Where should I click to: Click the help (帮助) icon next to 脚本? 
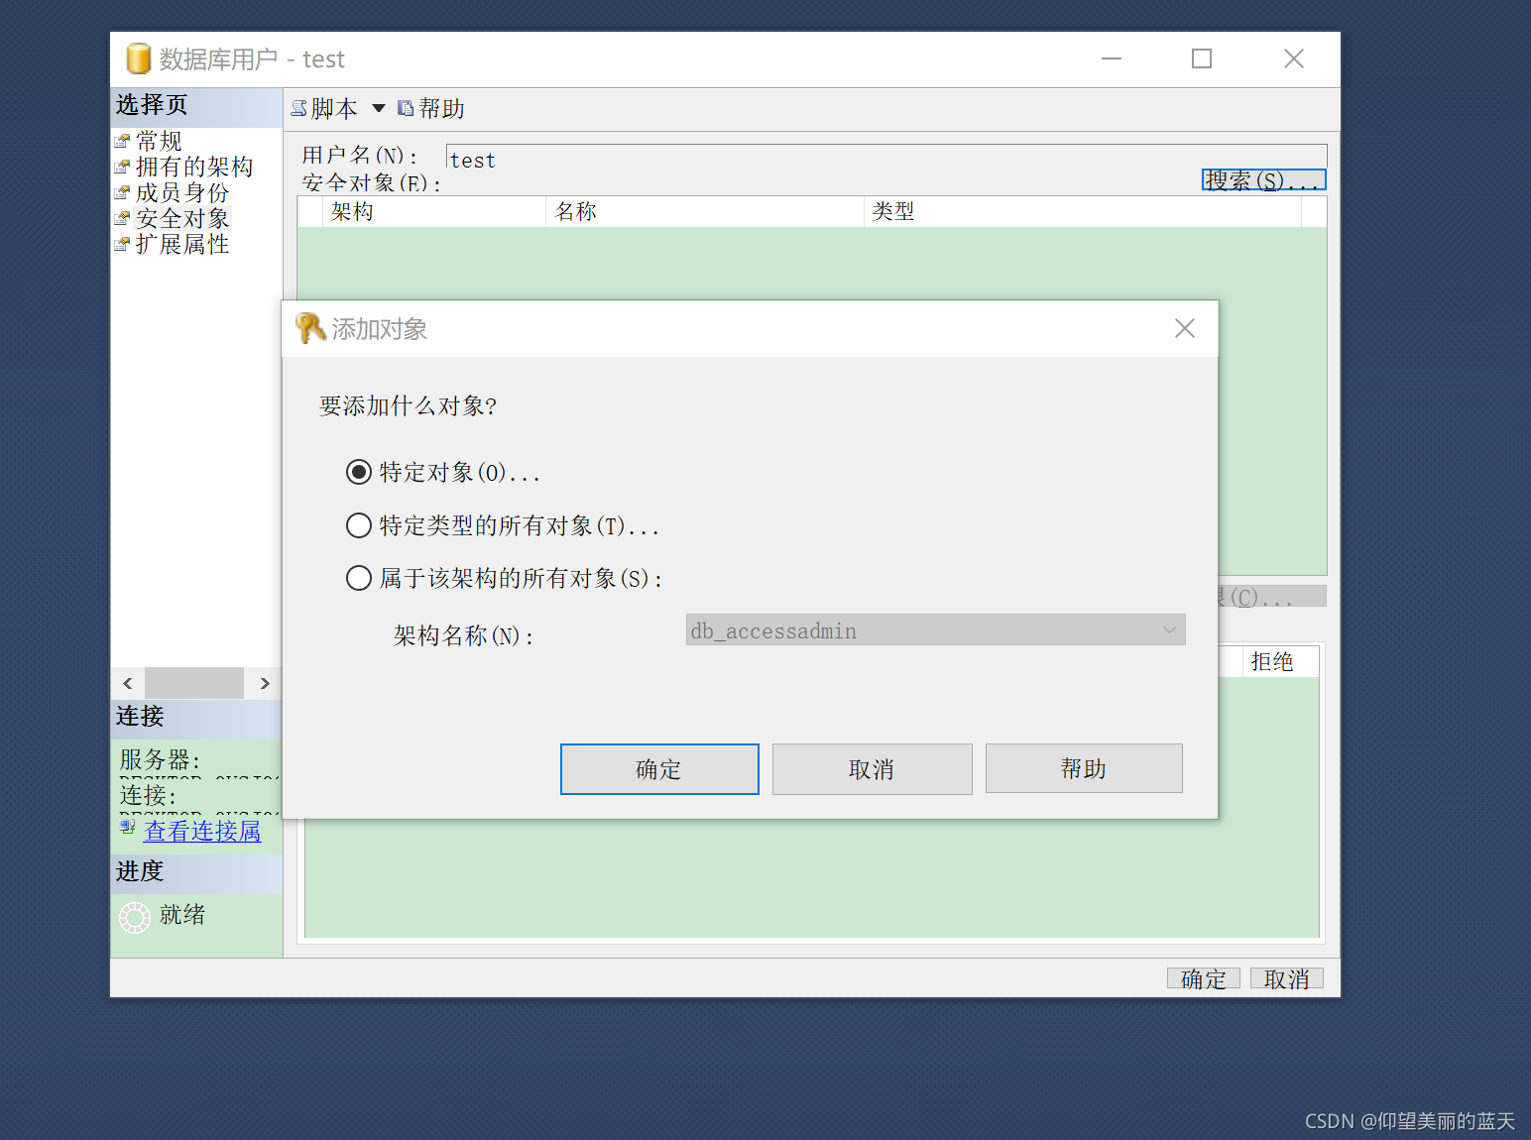click(x=406, y=108)
